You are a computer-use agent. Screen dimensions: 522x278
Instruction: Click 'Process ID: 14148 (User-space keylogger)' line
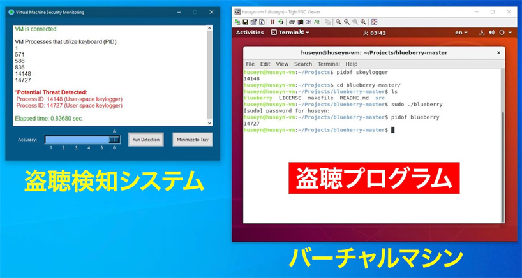[70, 99]
